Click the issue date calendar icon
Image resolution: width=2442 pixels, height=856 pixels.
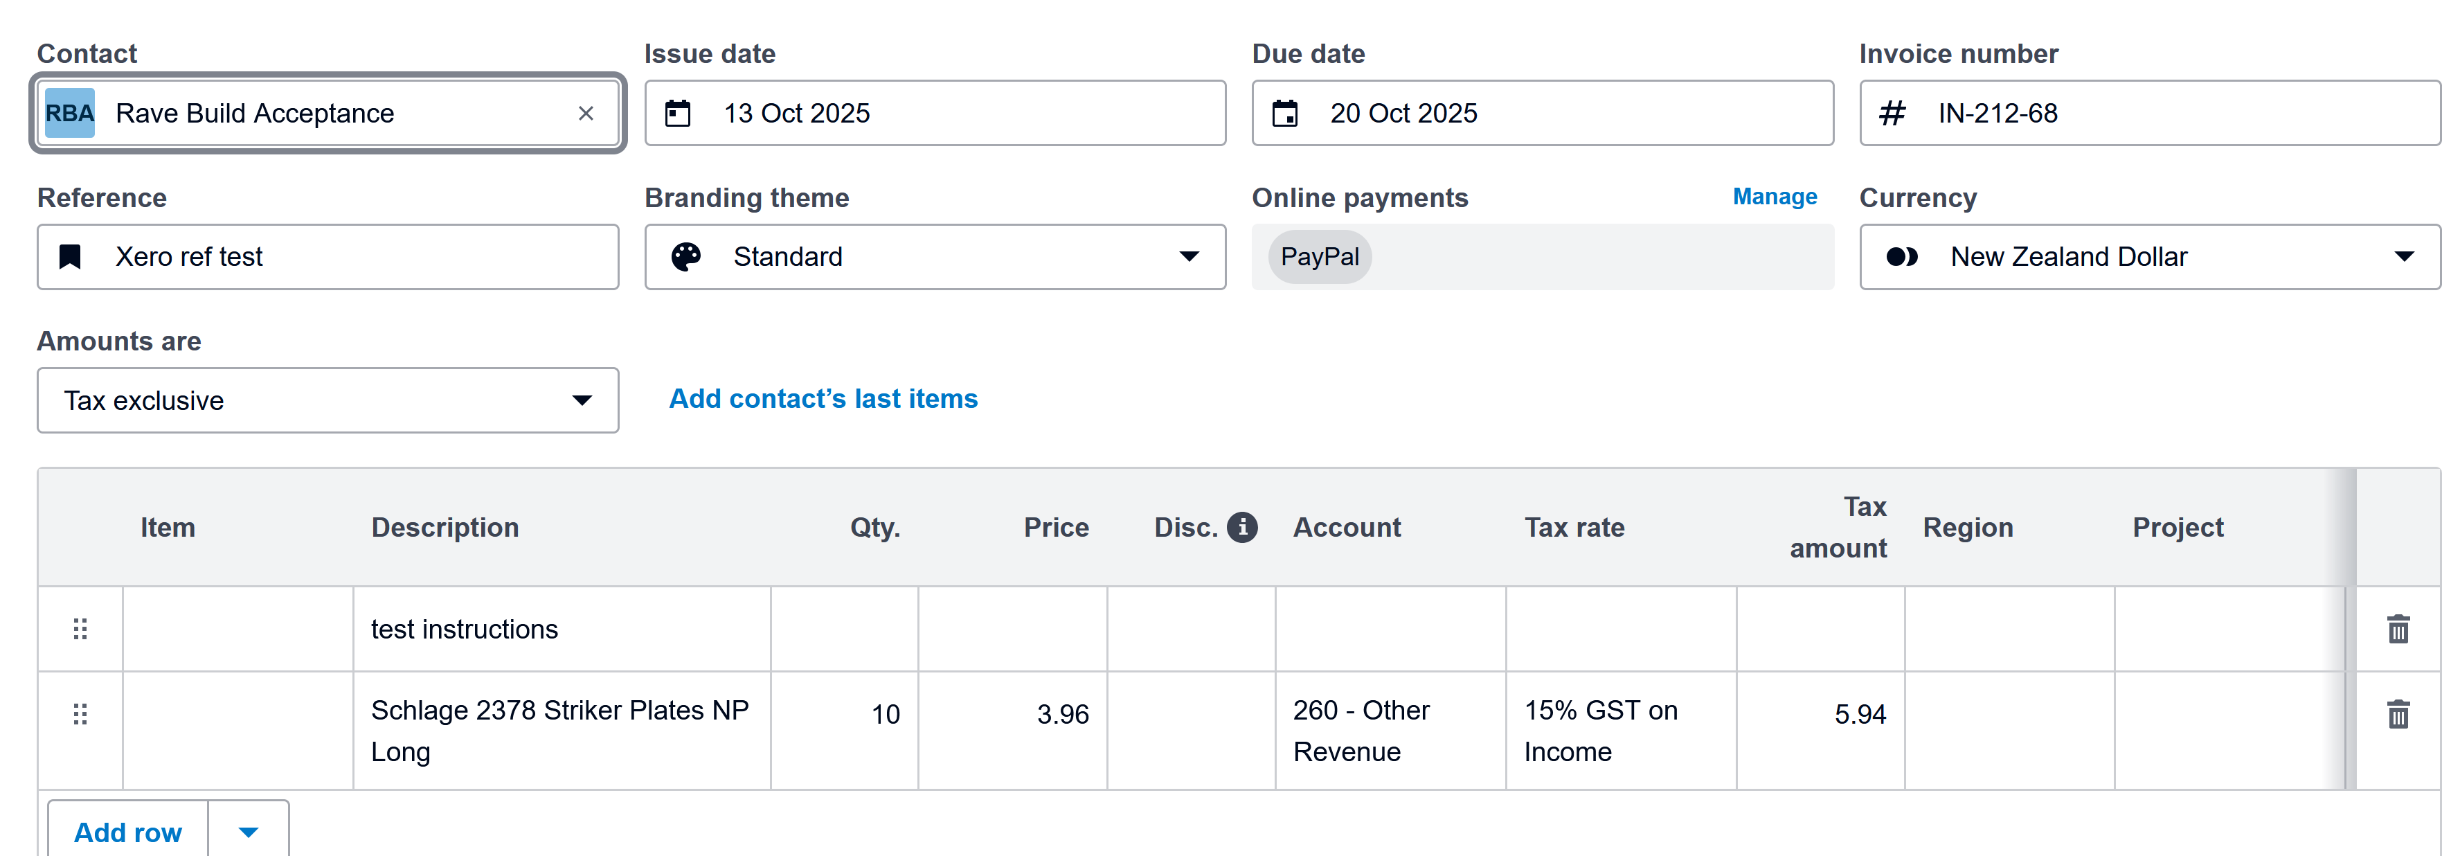coord(677,114)
